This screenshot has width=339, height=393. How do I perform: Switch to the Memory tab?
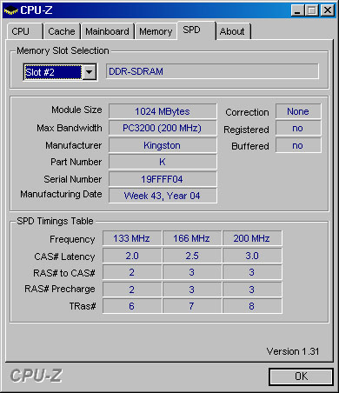156,31
